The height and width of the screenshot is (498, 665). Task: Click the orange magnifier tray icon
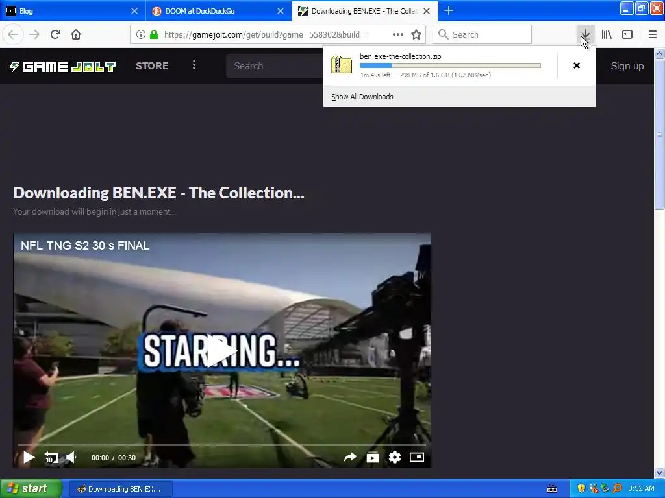(617, 489)
